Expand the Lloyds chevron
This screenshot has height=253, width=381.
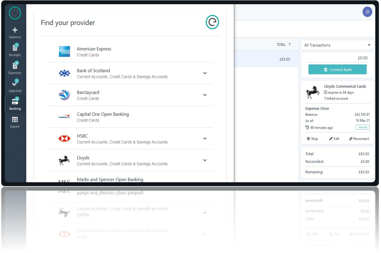[x=205, y=160]
